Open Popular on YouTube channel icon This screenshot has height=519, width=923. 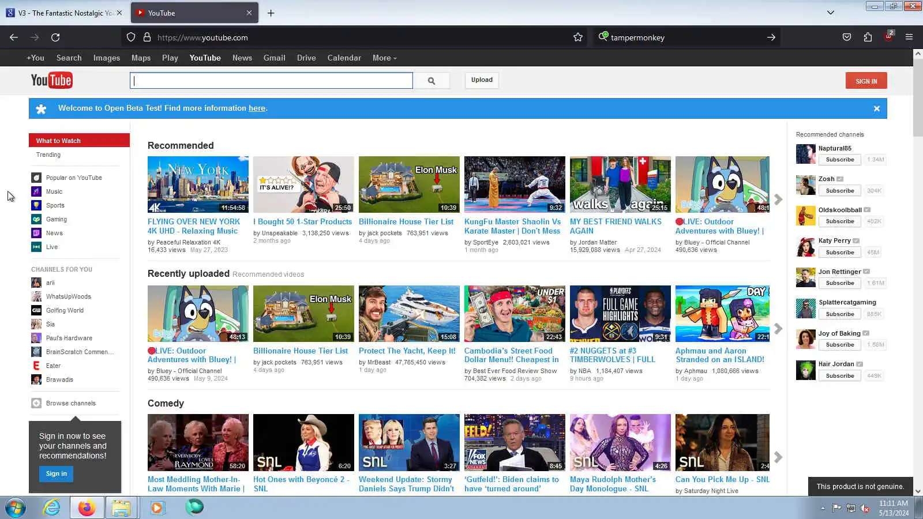click(36, 178)
